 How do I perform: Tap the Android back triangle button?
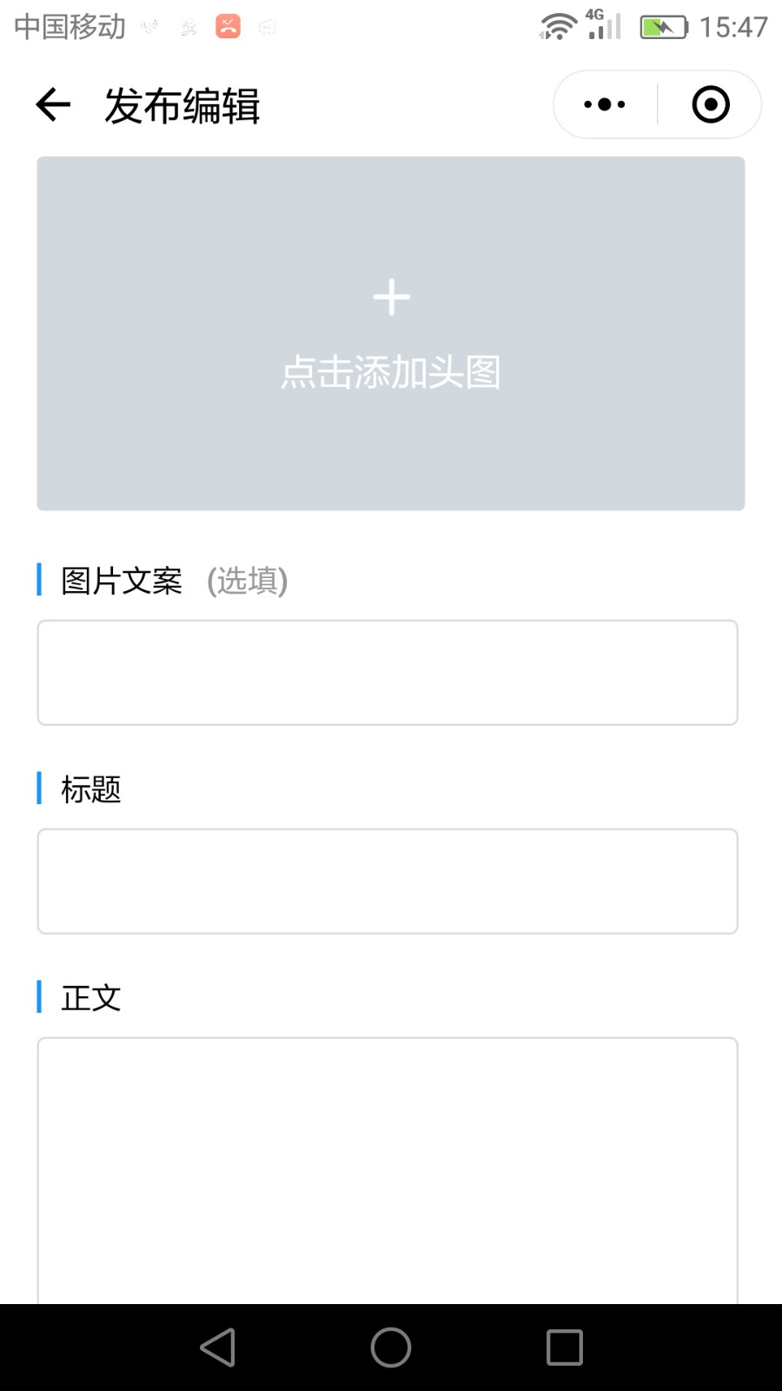pos(217,1348)
